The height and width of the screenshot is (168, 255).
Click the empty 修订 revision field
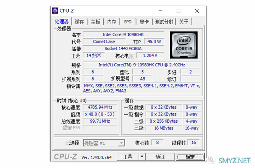click(190, 79)
